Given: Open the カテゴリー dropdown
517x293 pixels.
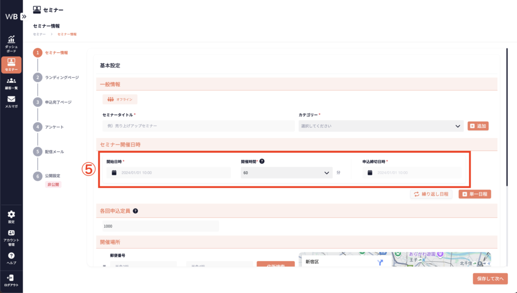Looking at the screenshot, I should pos(381,126).
